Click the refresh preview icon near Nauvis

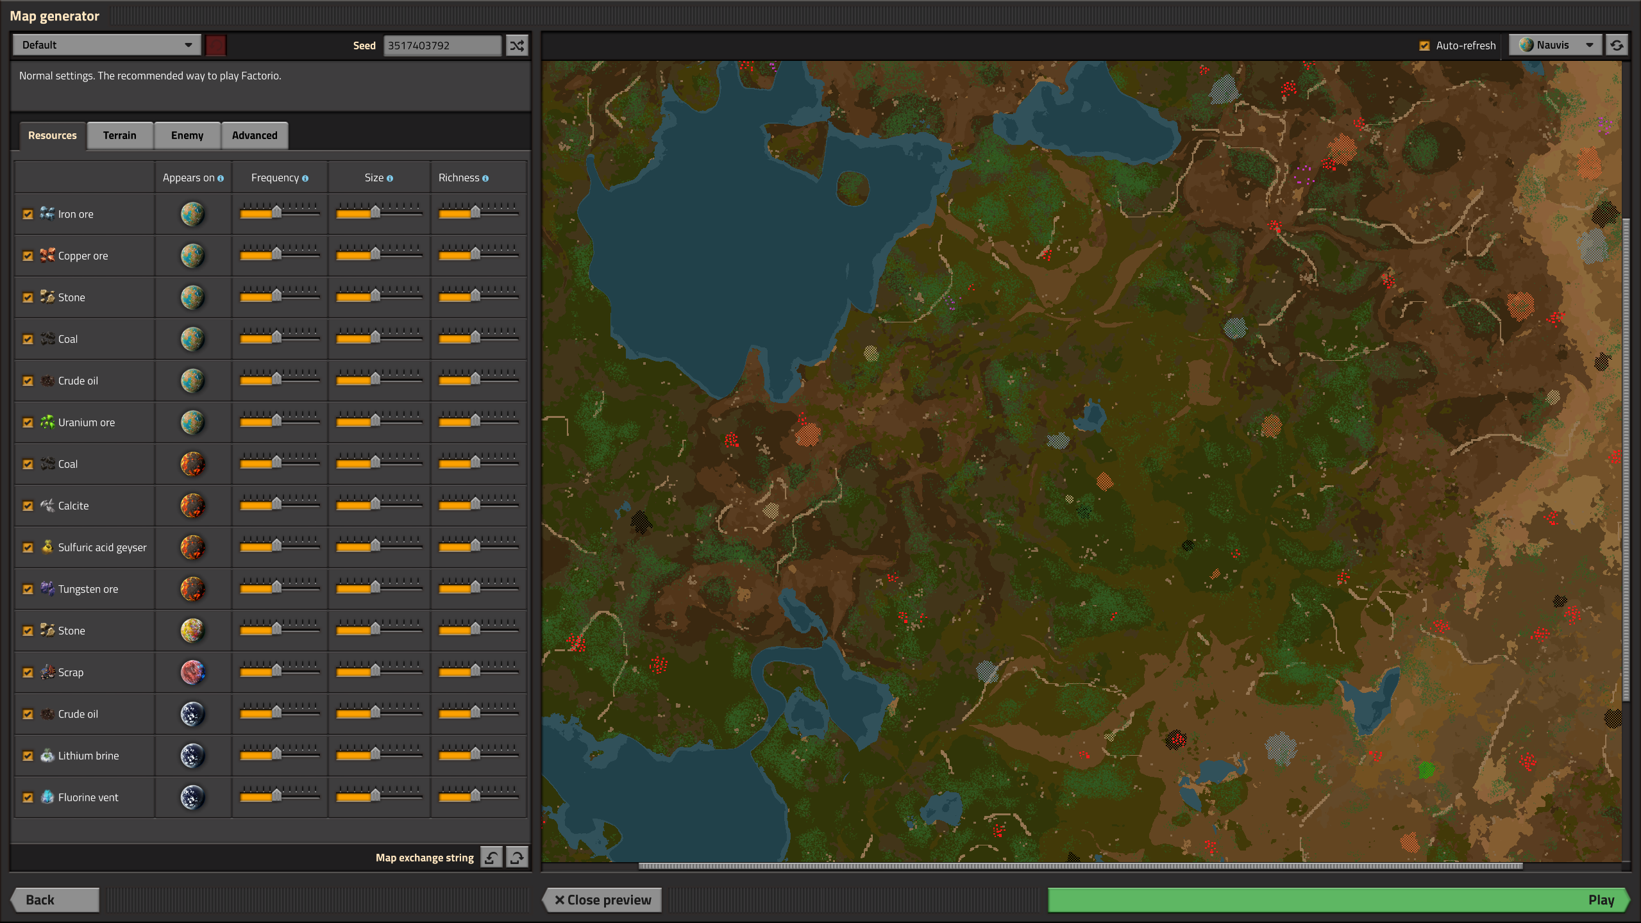click(x=1617, y=46)
